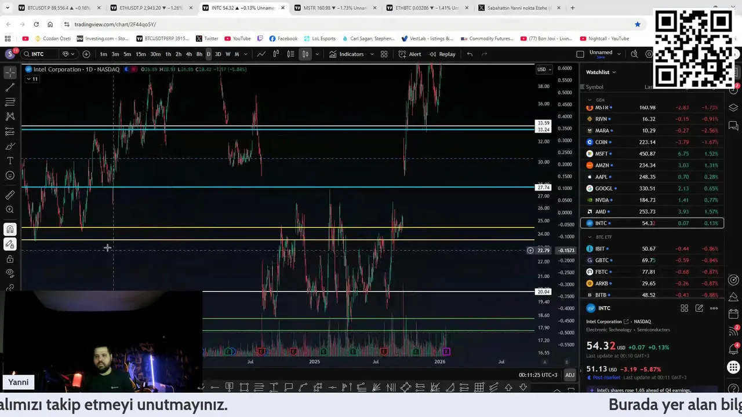Open the USD currency dropdown on price axis
This screenshot has height=417, width=742.
click(544, 69)
